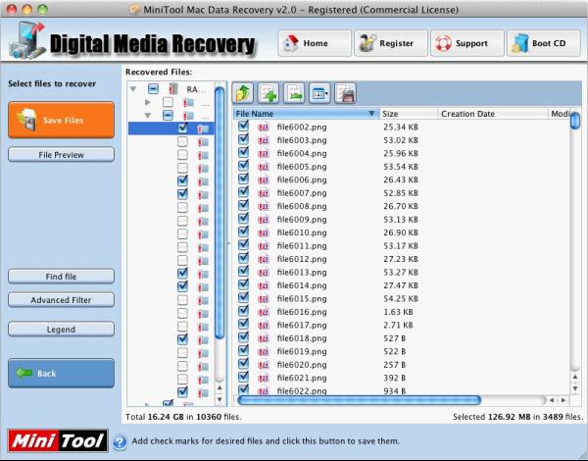Click the blue question mark help icon

click(120, 441)
